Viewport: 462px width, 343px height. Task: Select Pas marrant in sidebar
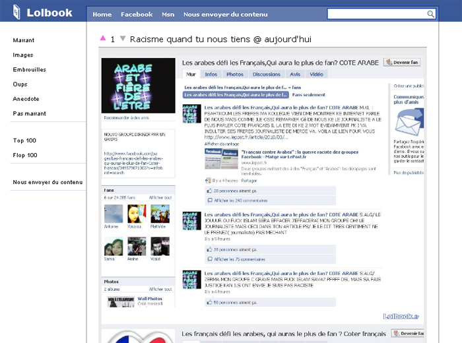click(x=28, y=113)
